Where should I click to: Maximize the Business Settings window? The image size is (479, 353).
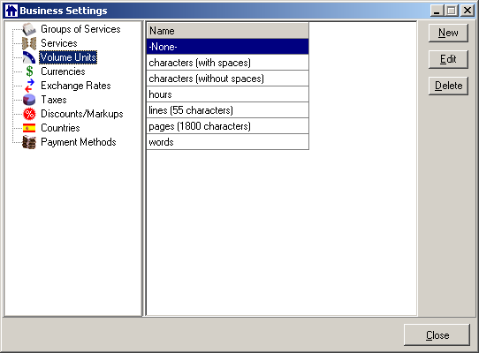(452, 11)
